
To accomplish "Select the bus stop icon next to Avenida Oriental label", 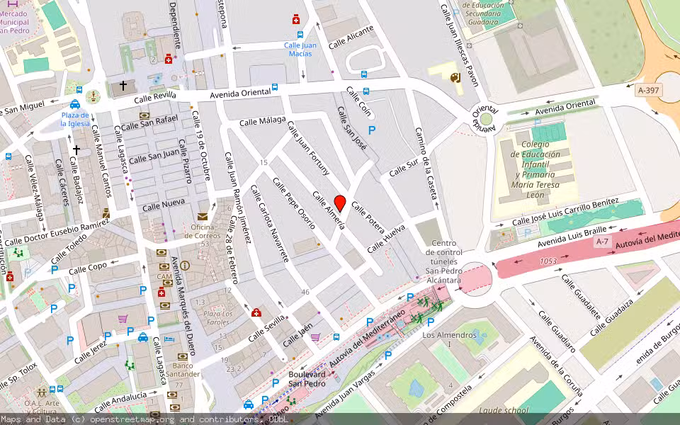I will (275, 86).
